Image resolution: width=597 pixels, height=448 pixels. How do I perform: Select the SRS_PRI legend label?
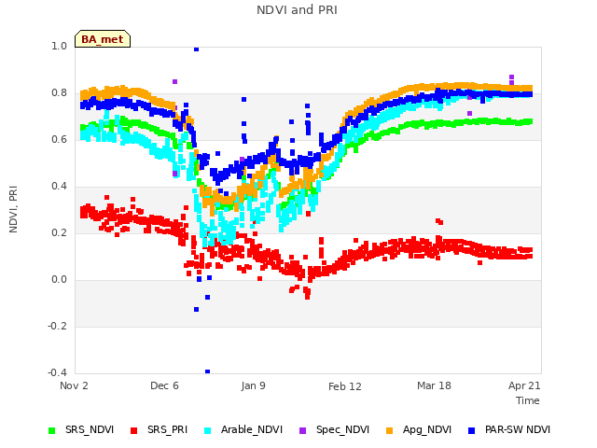point(168,429)
